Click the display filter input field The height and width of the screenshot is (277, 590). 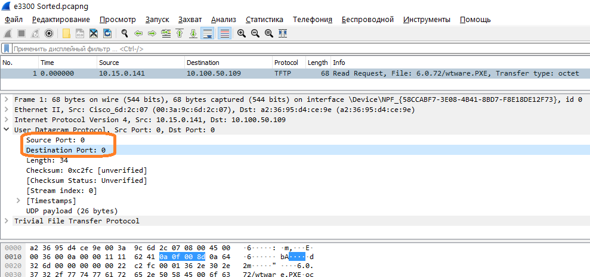[239, 48]
